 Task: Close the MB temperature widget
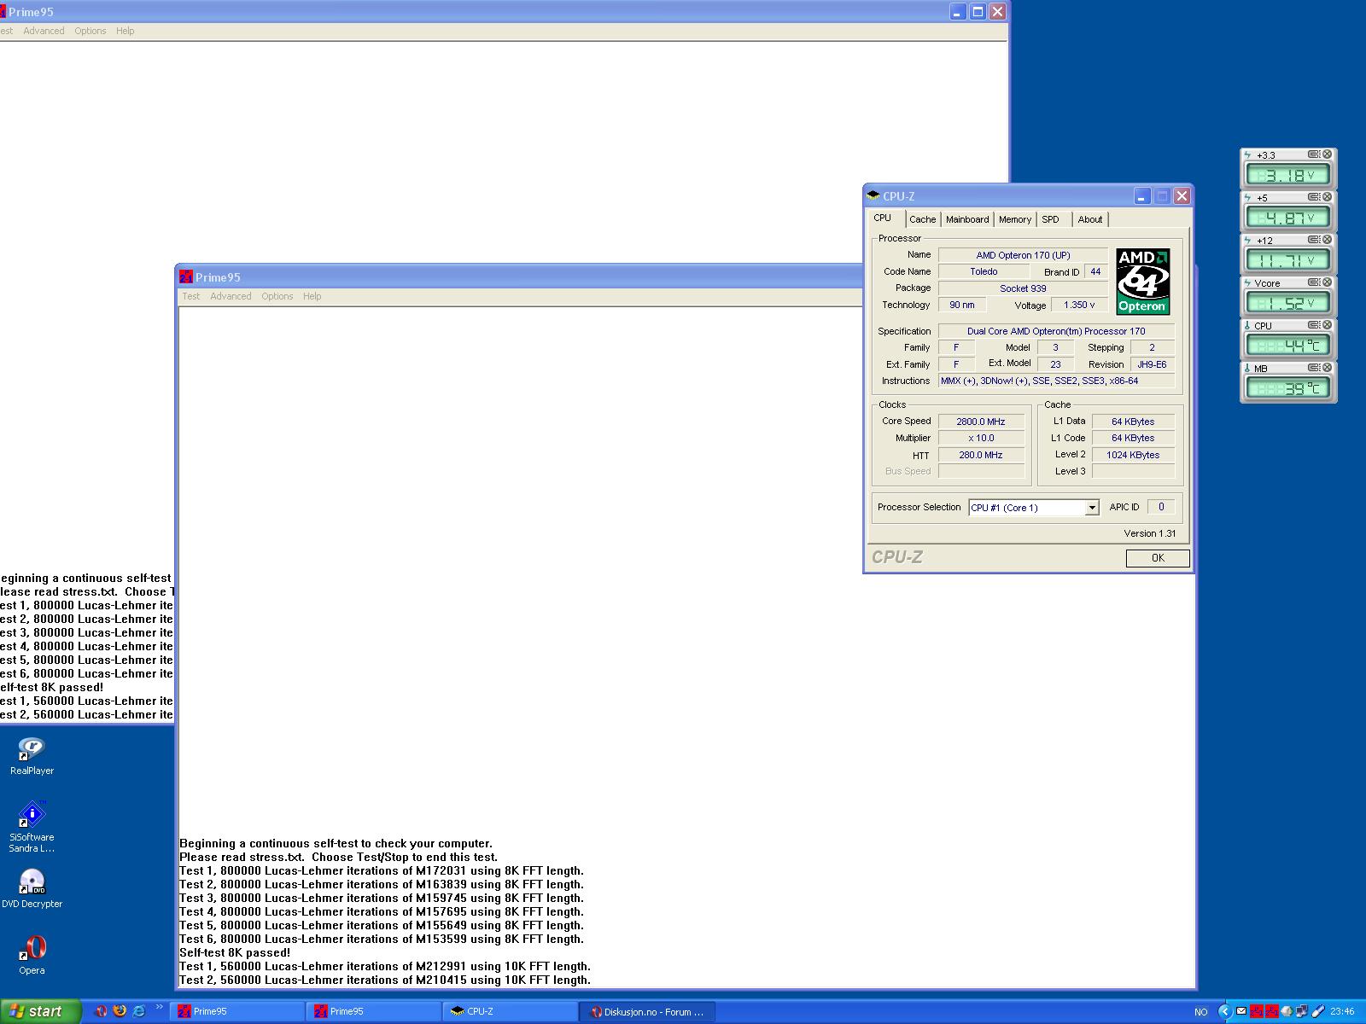tap(1327, 368)
